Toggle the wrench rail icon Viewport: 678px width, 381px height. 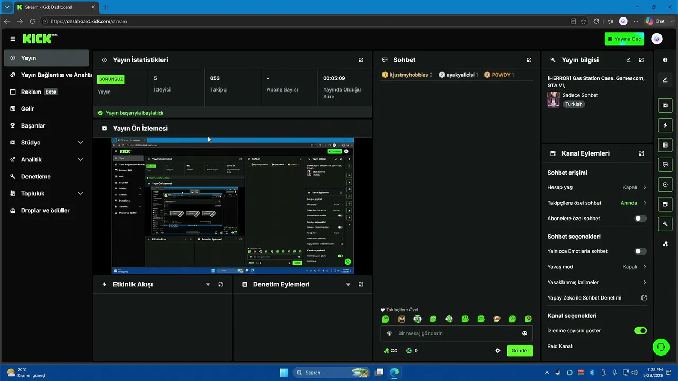point(665,224)
